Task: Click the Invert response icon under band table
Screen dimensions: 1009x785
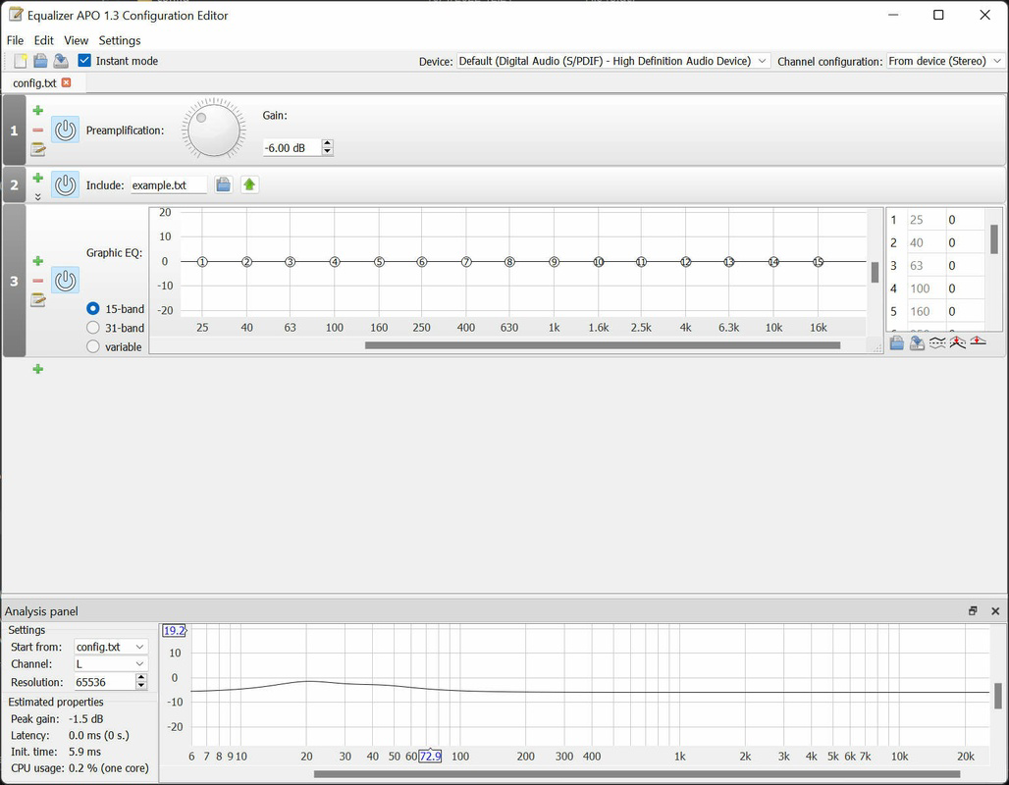Action: click(937, 342)
